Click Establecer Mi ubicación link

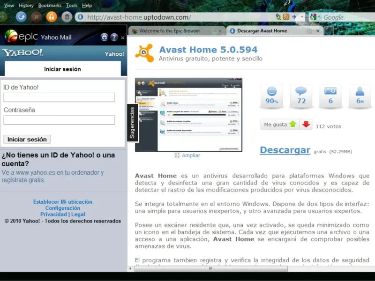(63, 202)
